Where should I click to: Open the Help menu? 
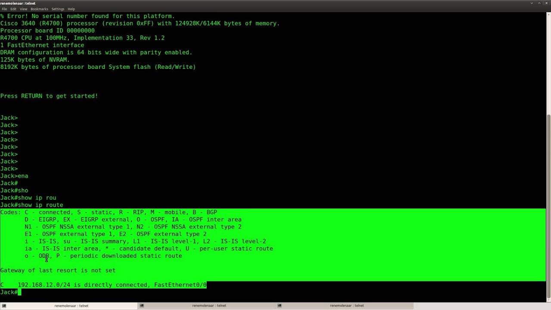tap(71, 9)
